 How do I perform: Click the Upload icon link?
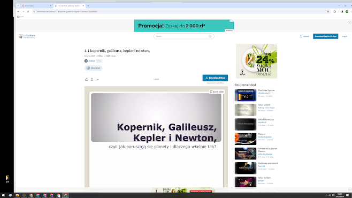[x=304, y=36]
